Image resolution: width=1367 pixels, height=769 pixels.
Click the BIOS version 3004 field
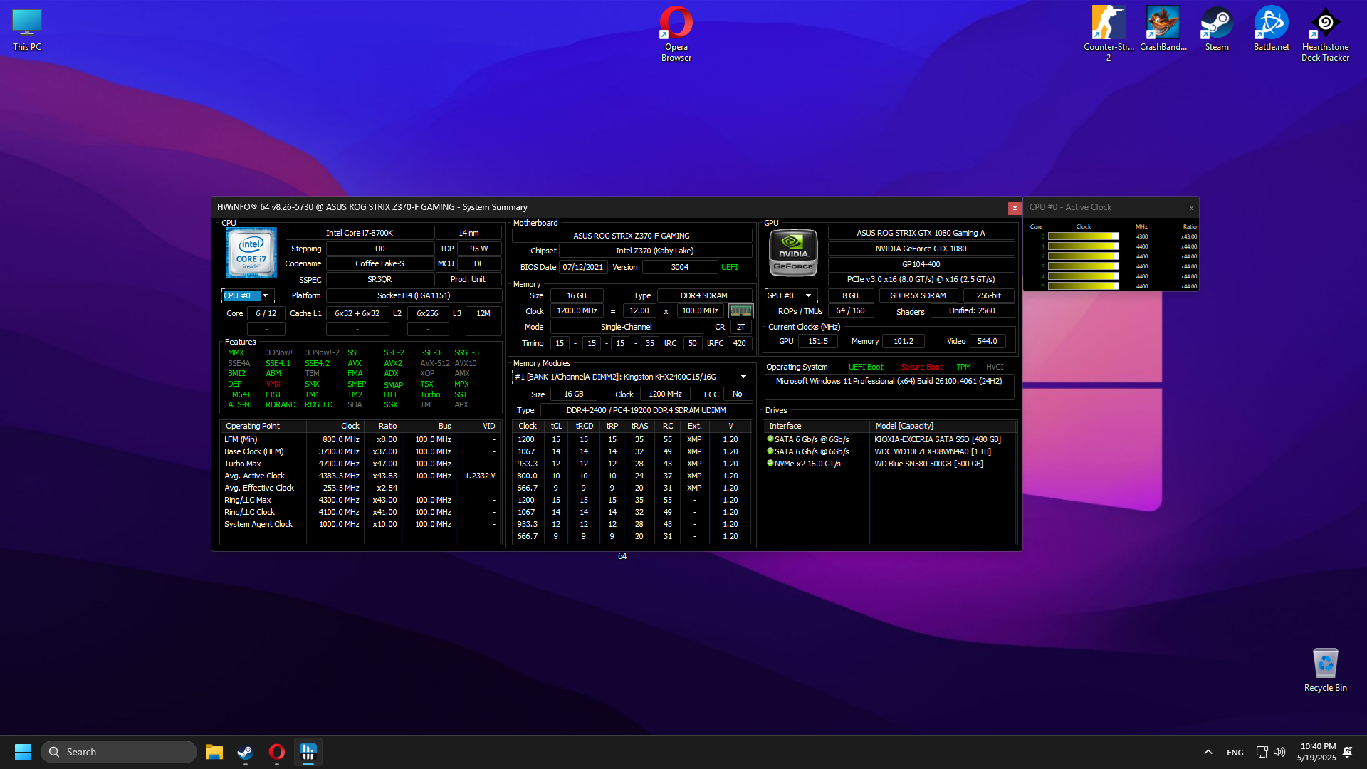680,267
